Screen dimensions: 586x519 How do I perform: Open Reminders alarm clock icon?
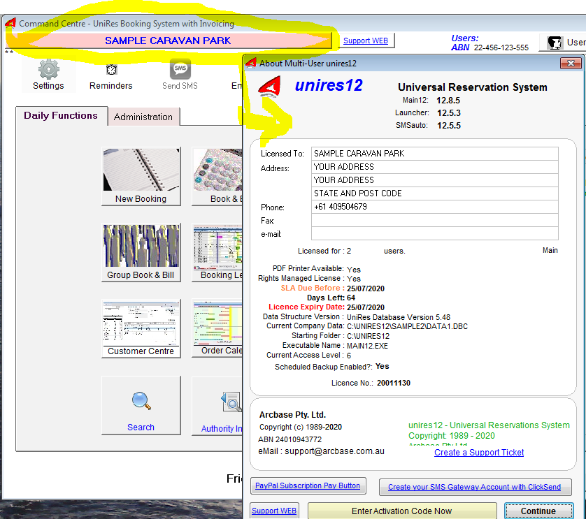[x=111, y=70]
